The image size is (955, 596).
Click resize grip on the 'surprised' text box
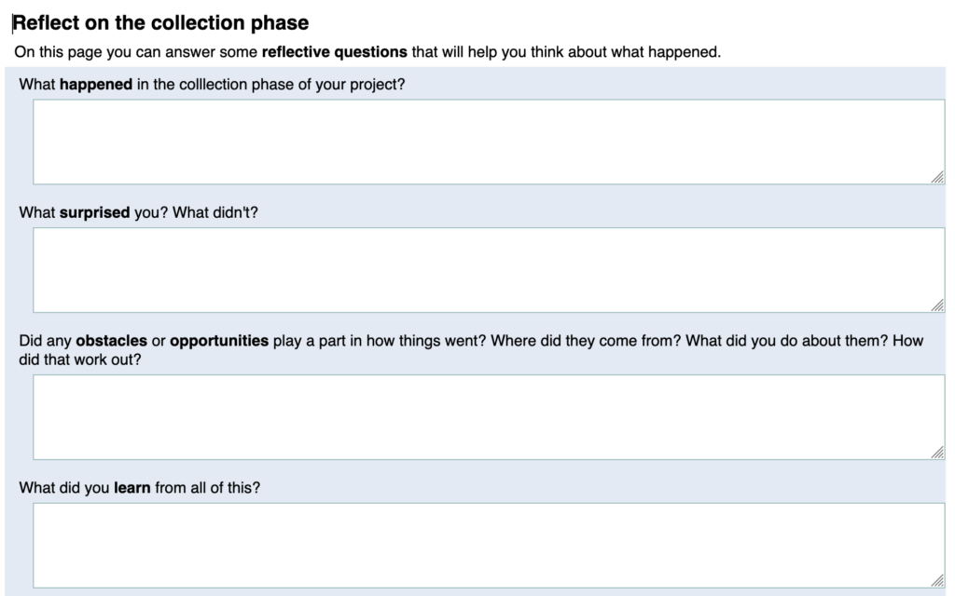pos(937,305)
